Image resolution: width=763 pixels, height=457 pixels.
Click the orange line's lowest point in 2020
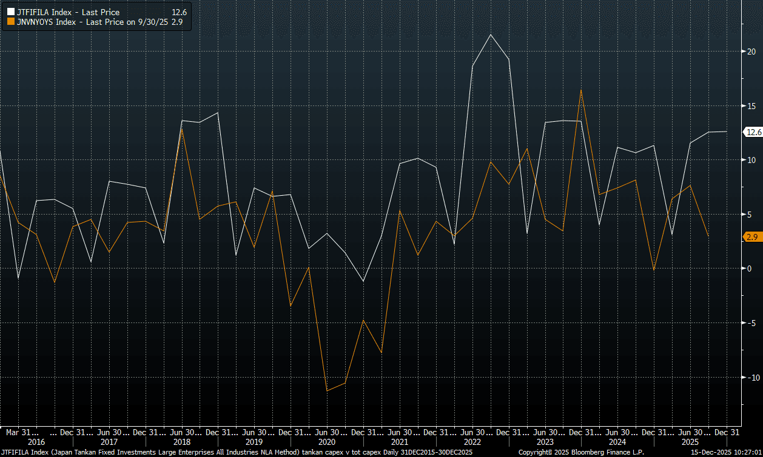tap(327, 390)
